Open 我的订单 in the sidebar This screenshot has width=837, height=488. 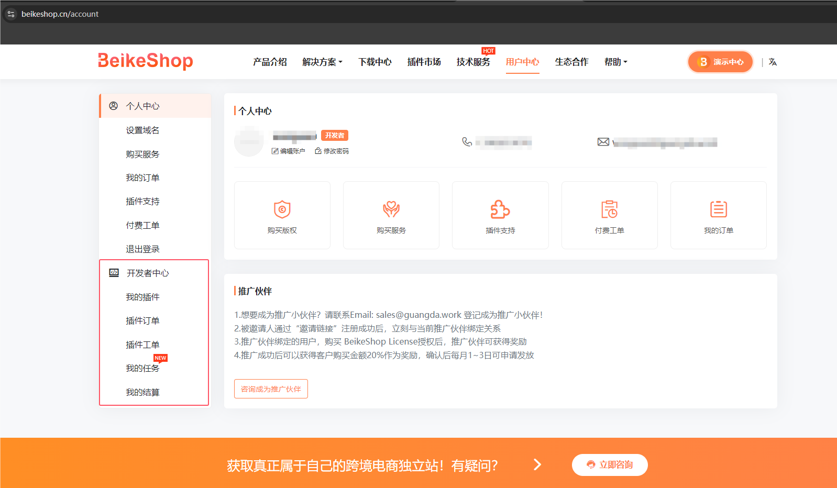click(x=142, y=178)
